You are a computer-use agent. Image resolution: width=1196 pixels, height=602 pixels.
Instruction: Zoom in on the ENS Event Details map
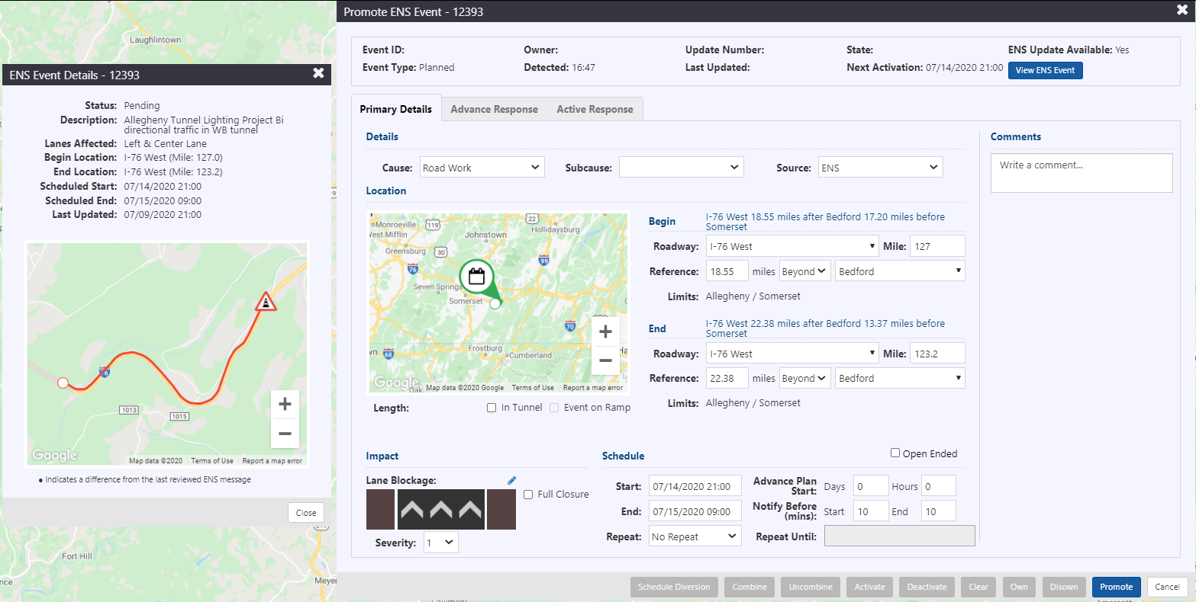pyautogui.click(x=285, y=404)
